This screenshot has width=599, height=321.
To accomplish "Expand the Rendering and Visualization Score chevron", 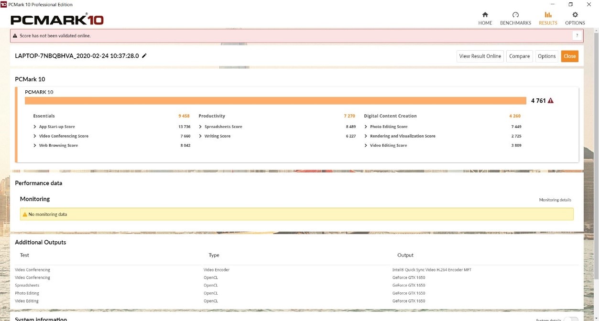I will tap(366, 136).
